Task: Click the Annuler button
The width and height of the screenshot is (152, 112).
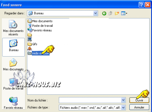Action: (139, 107)
